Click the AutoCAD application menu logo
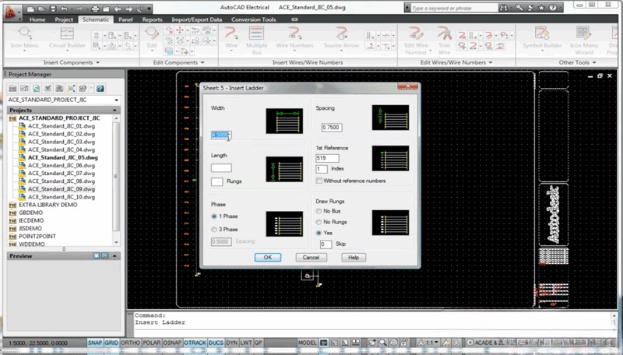This screenshot has height=355, width=623. pyautogui.click(x=11, y=11)
